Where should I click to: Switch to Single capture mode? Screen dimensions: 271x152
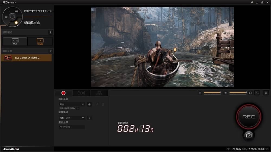click(x=40, y=41)
